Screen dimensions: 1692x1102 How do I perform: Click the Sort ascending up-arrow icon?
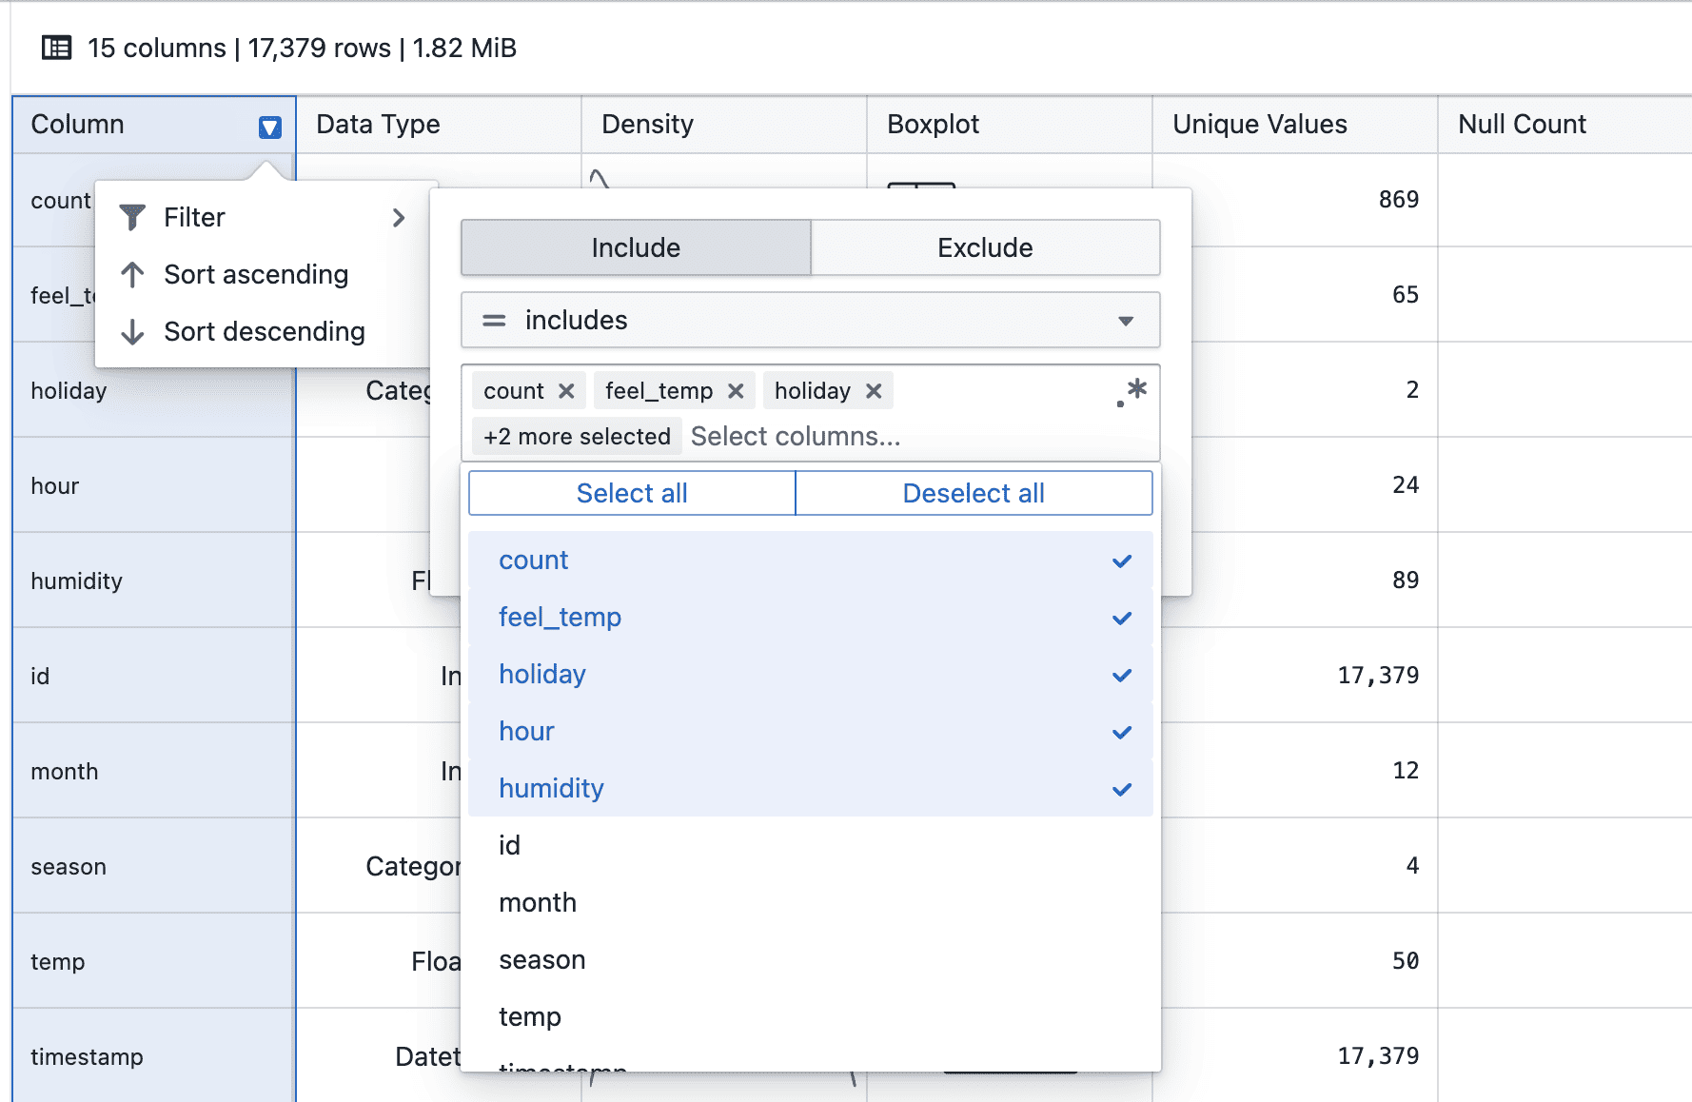click(x=132, y=275)
